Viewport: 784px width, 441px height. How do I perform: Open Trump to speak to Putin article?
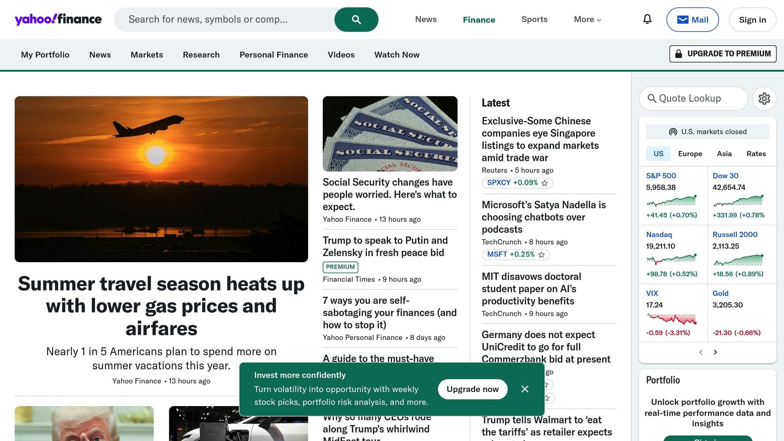(385, 247)
